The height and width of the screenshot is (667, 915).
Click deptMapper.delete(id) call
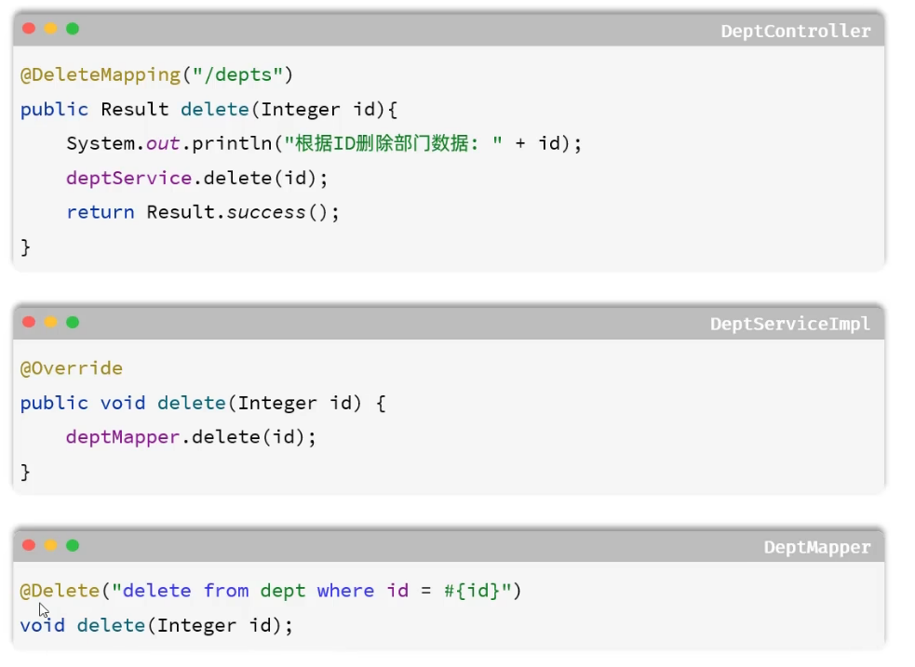pyautogui.click(x=191, y=437)
